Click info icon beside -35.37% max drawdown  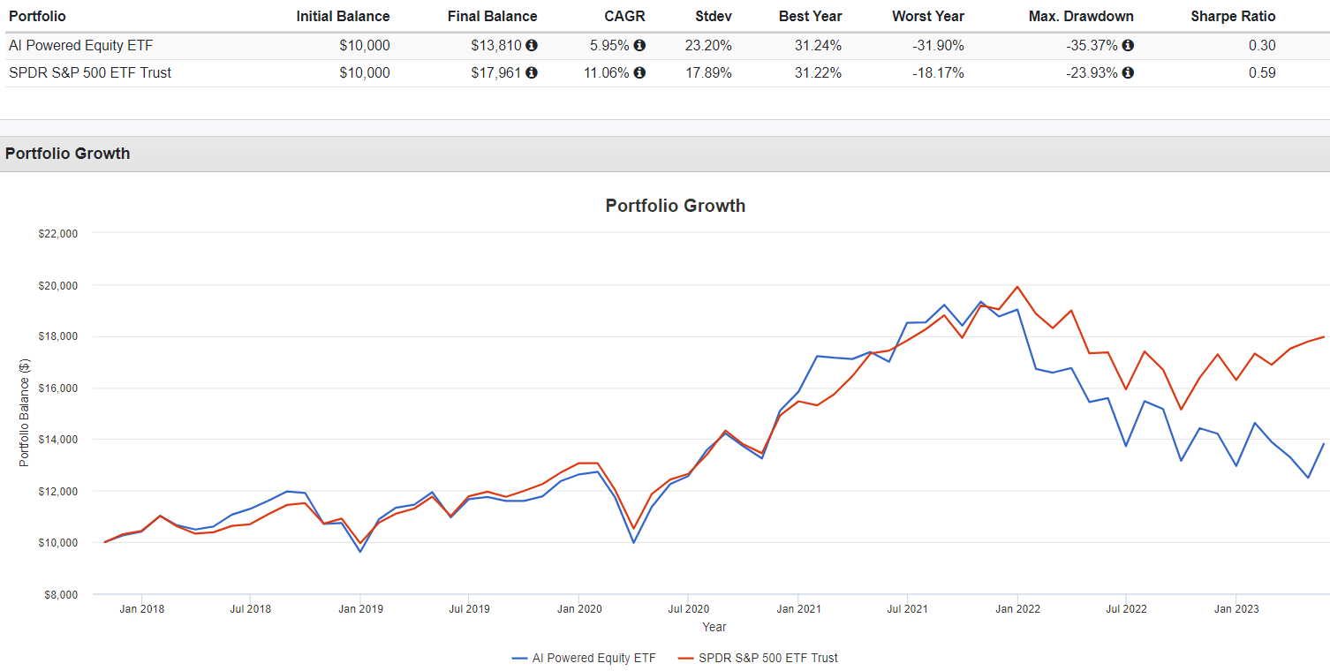click(x=1128, y=46)
